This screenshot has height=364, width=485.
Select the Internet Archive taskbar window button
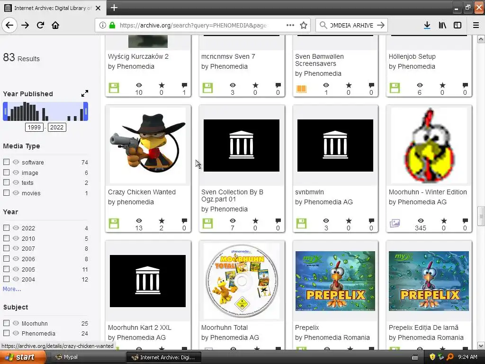pos(164,357)
